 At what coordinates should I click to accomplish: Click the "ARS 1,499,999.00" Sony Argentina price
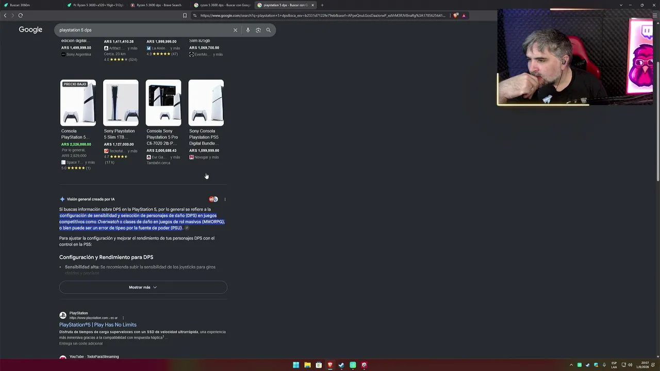(x=76, y=48)
